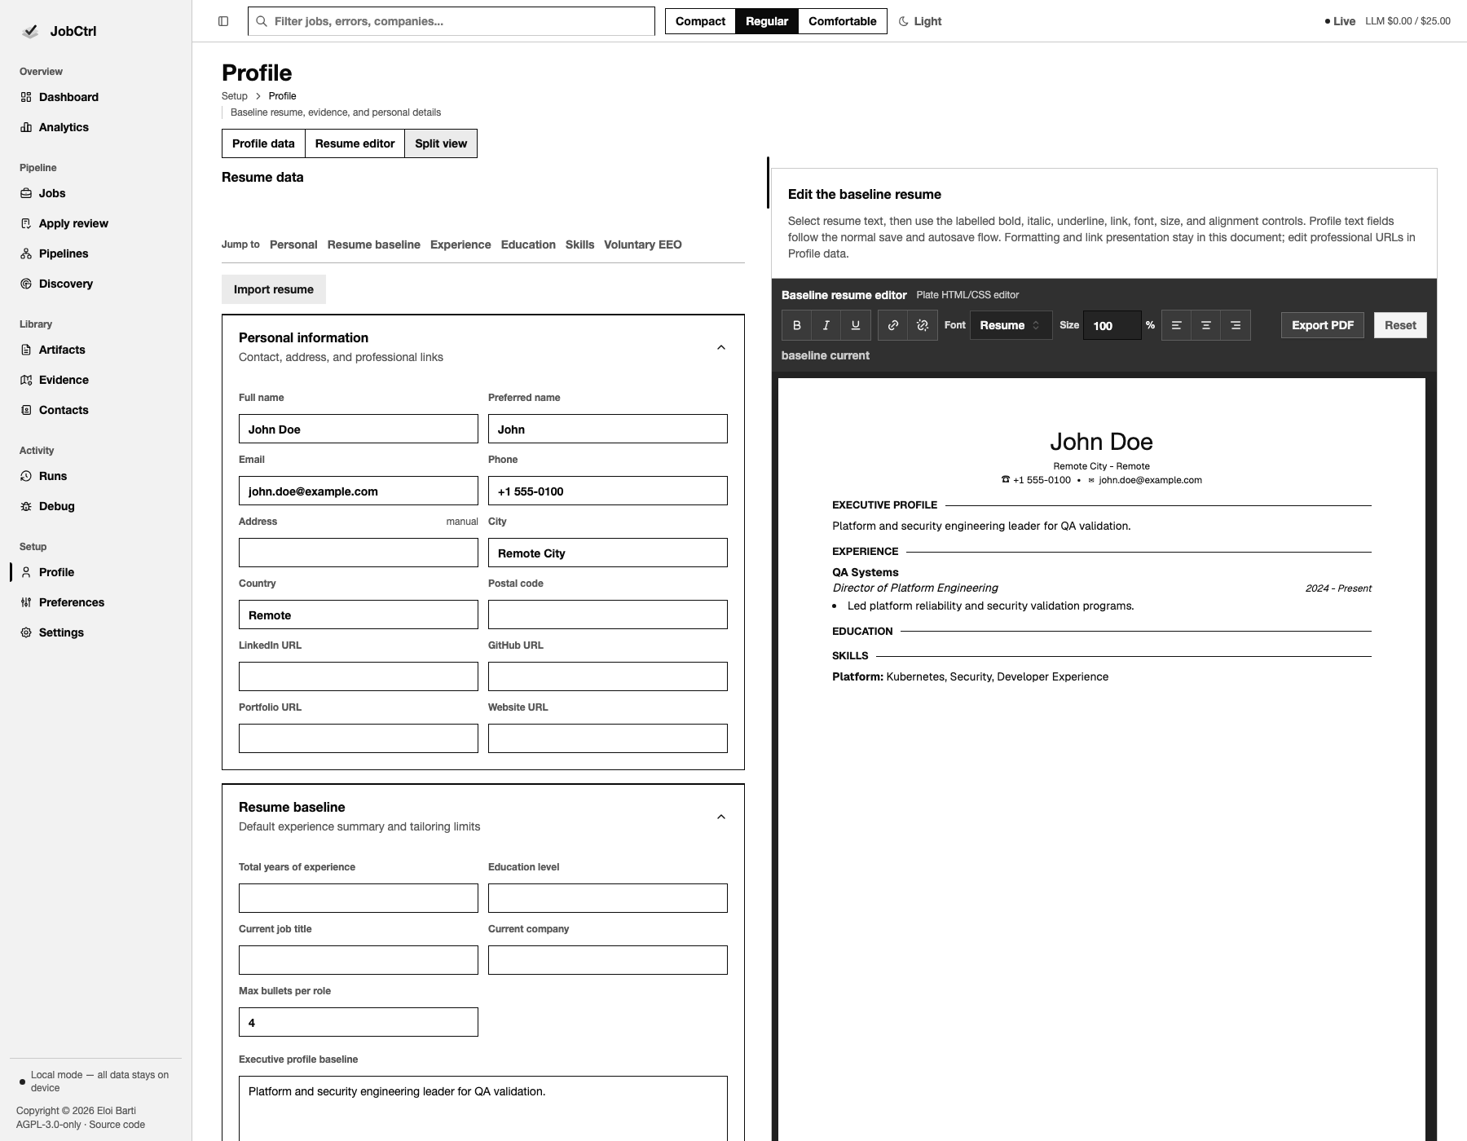Open Preferences in the Setup section
Image resolution: width=1467 pixels, height=1141 pixels.
96,602
